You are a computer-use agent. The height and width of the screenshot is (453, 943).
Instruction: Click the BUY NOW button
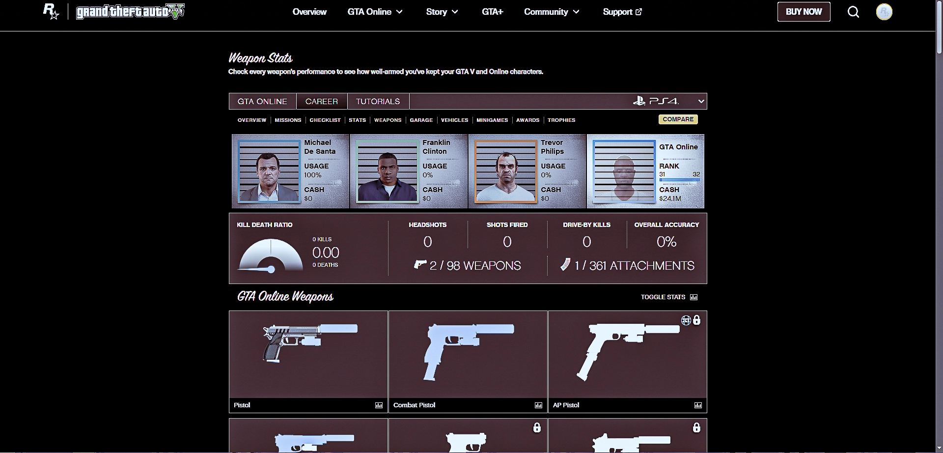coord(804,12)
